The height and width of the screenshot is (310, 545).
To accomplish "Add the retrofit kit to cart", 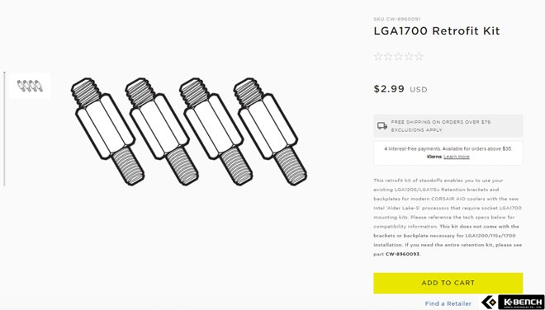I will (x=448, y=283).
